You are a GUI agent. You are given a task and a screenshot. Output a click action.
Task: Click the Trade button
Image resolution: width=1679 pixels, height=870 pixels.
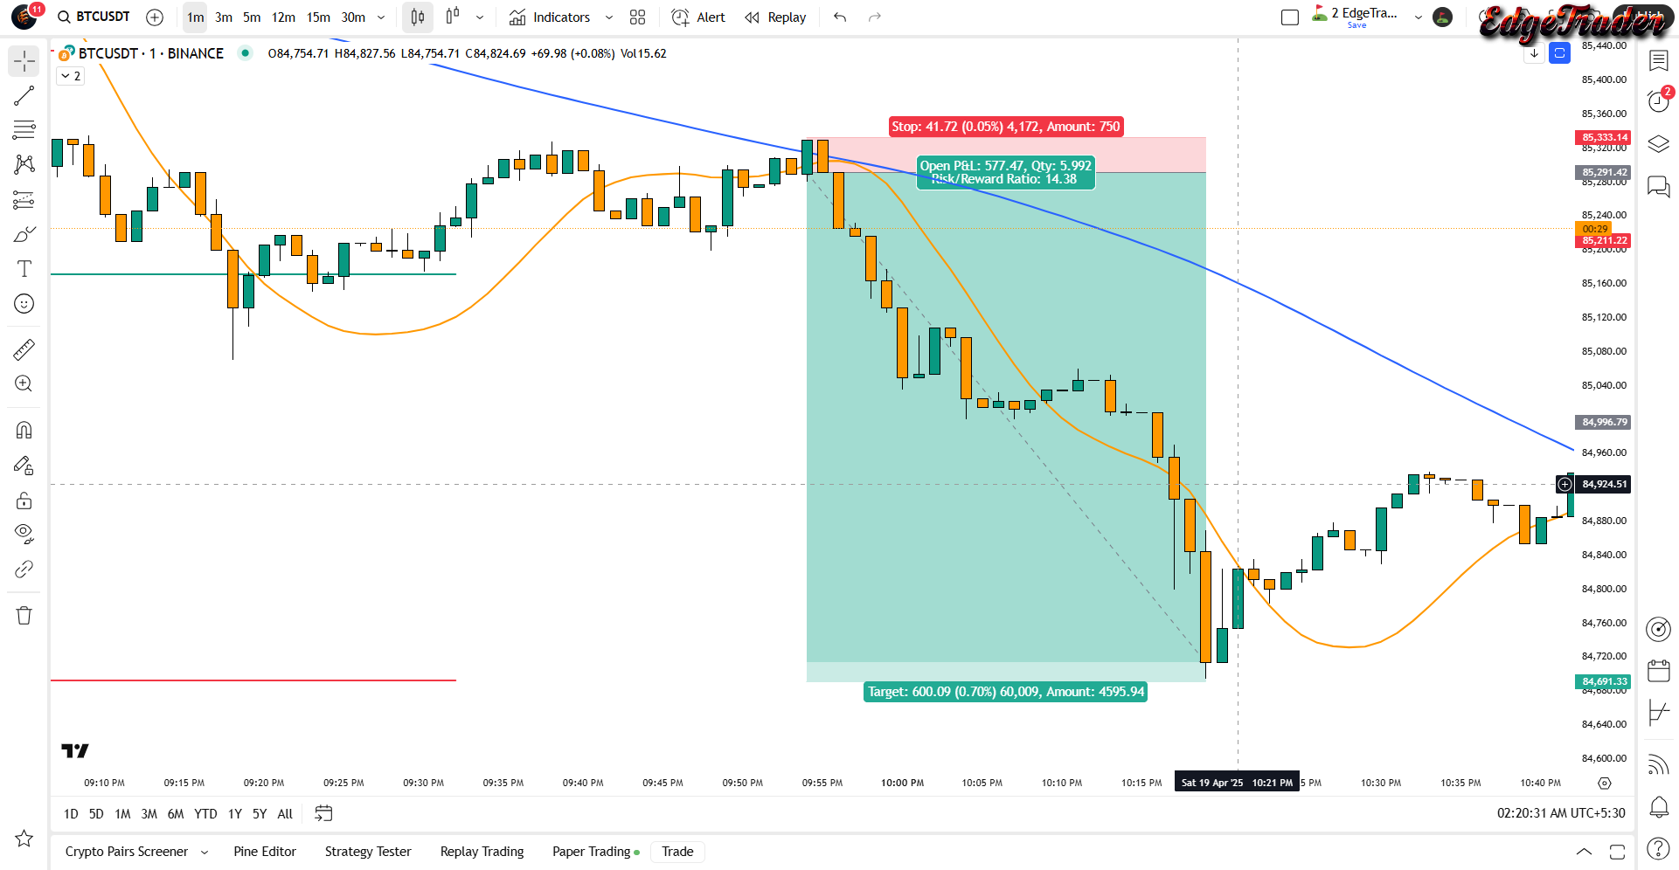click(677, 852)
